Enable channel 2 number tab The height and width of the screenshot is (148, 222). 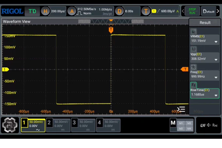49,123
